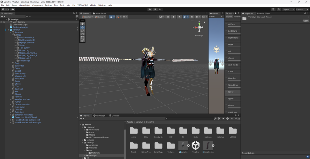Select the Rect tool in Scene
This screenshot has height=159, width=310.
click(x=82, y=37)
